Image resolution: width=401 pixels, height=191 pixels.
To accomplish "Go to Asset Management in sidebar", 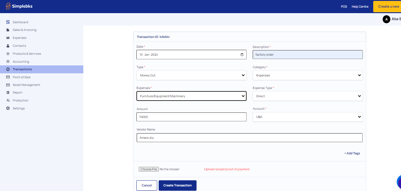I will pos(26,85).
